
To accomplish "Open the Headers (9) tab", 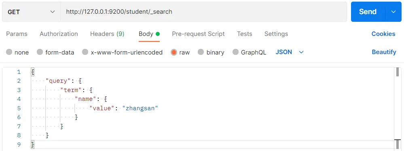I will (x=107, y=34).
